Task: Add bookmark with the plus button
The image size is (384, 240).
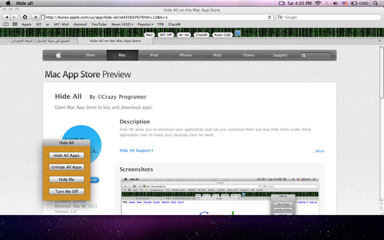Action: tap(36, 17)
